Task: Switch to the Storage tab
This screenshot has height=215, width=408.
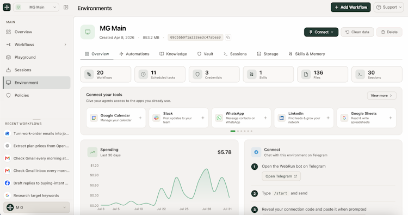Action: pos(268,54)
